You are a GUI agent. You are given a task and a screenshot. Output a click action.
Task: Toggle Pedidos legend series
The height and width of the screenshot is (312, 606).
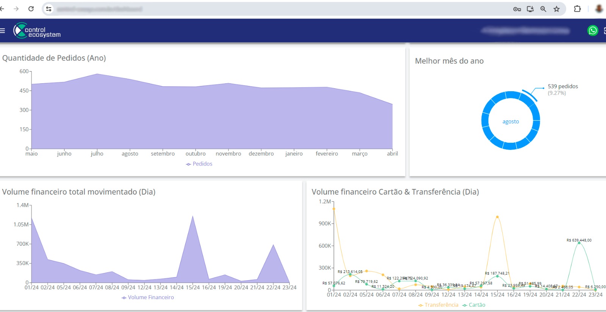199,164
